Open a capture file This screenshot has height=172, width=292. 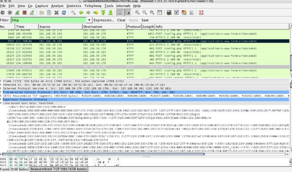[x=42, y=13]
